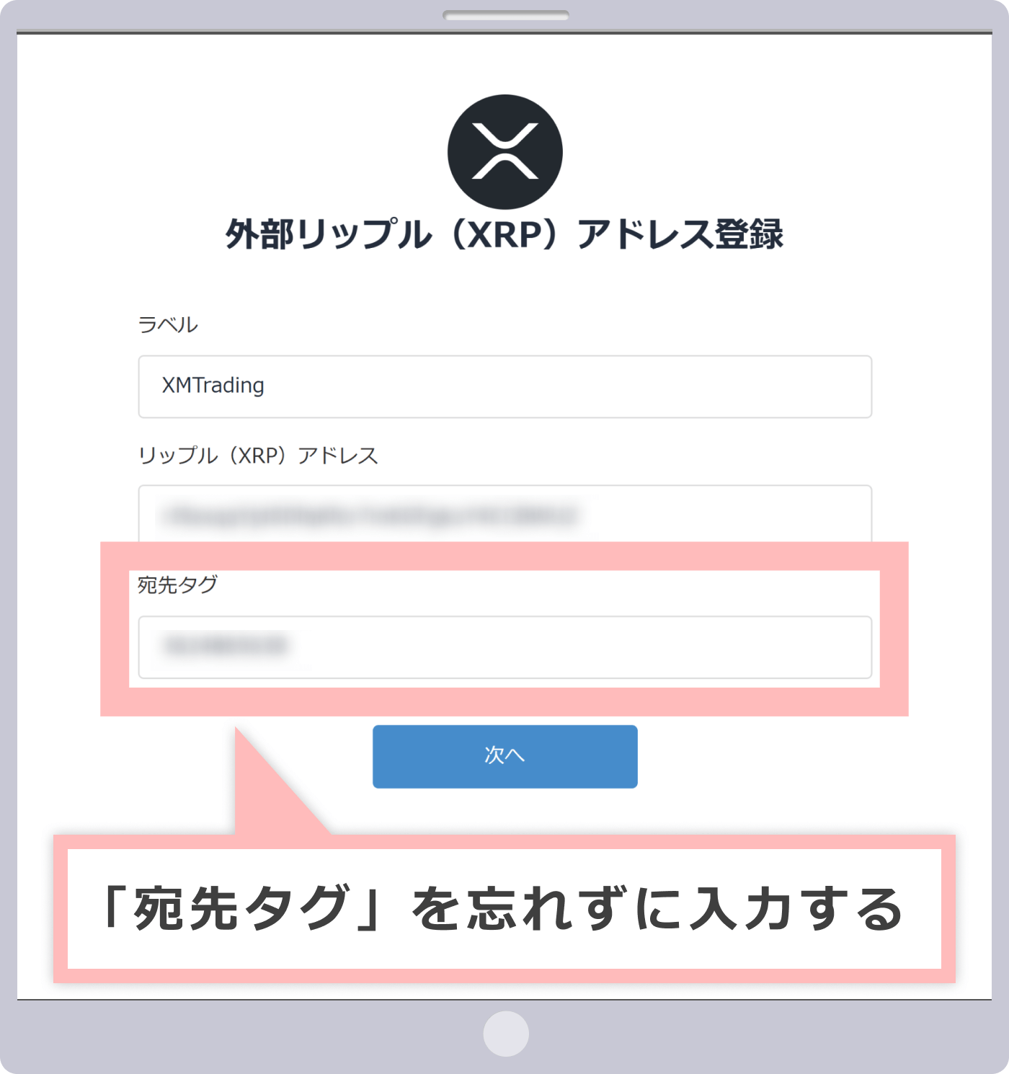Screen dimensions: 1009x1074
Task: Click the pink border of the callout box
Action: point(504,842)
